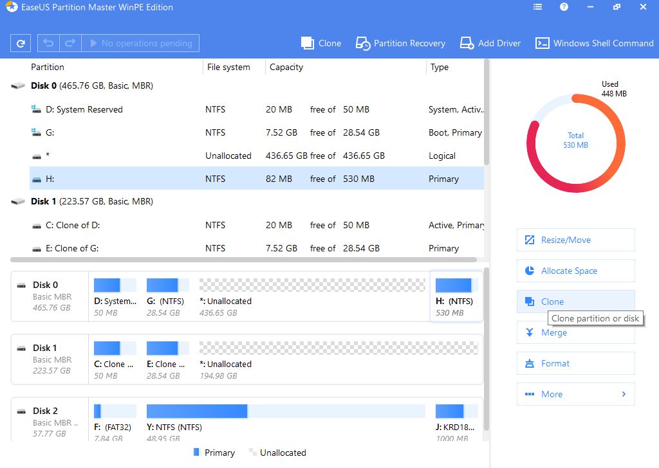
Task: Select Disk 0 header row in list
Action: (91, 85)
